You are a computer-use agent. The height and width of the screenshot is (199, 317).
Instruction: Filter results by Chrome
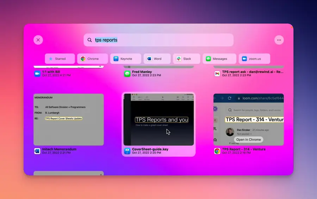(93, 59)
